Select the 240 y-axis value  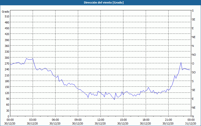pos(7,70)
